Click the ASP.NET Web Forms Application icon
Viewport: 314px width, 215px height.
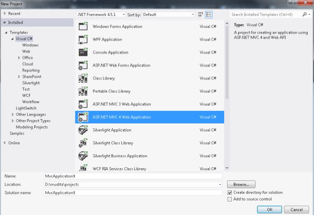pos(83,65)
